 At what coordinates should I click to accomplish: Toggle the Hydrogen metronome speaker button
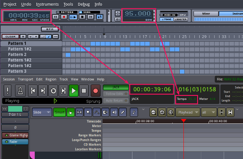[117, 19]
